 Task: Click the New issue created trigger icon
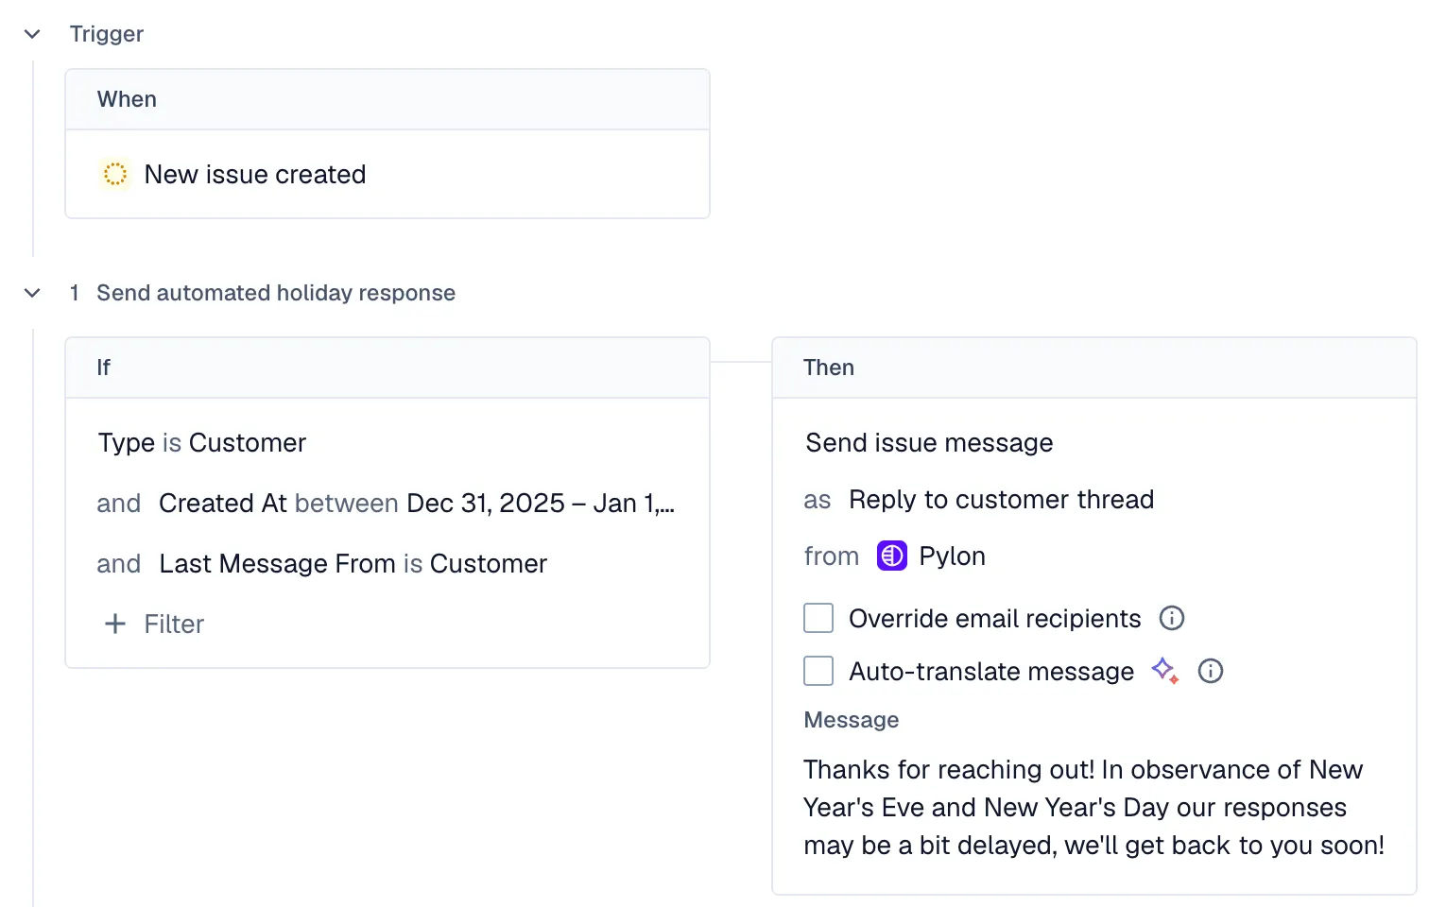coord(115,175)
